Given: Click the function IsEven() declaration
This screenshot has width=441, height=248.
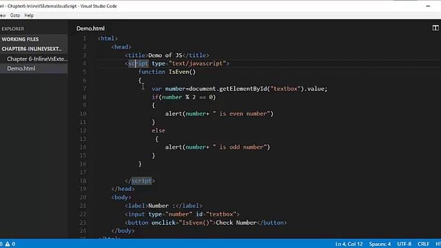Looking at the screenshot, I should (x=167, y=72).
